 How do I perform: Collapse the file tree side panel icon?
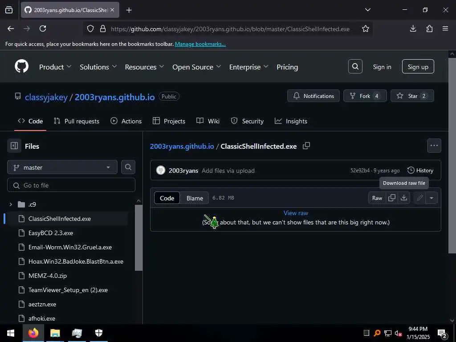[x=14, y=146]
